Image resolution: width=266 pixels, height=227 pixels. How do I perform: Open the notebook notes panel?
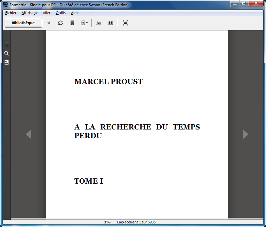tap(7, 62)
